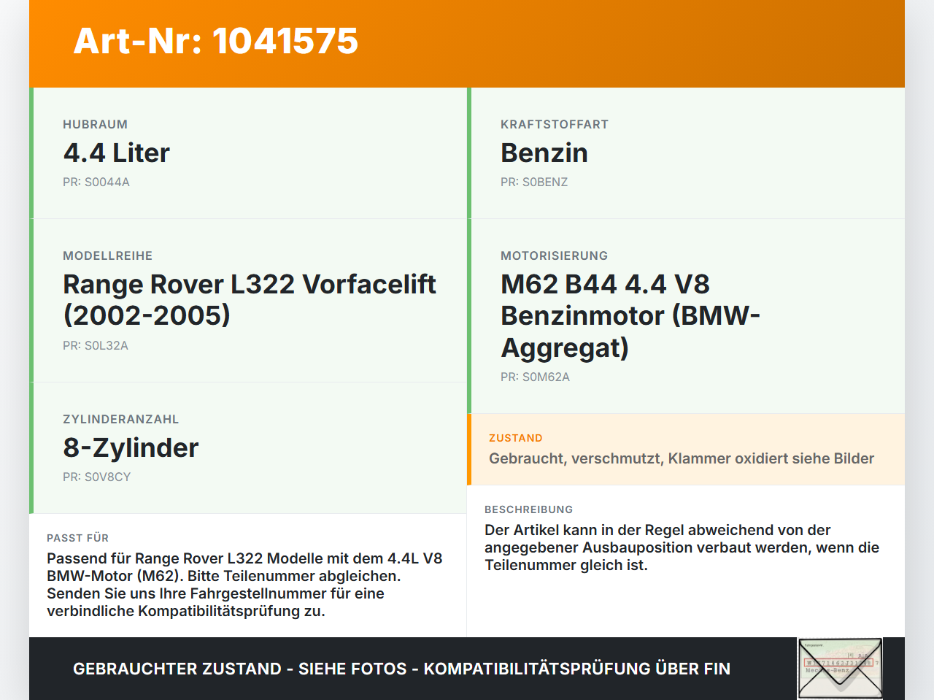934x700 pixels.
Task: Click the Art-Nr: 1041575 heading
Action: click(x=216, y=41)
